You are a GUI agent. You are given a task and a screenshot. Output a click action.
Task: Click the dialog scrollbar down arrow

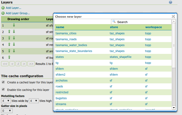174,108
